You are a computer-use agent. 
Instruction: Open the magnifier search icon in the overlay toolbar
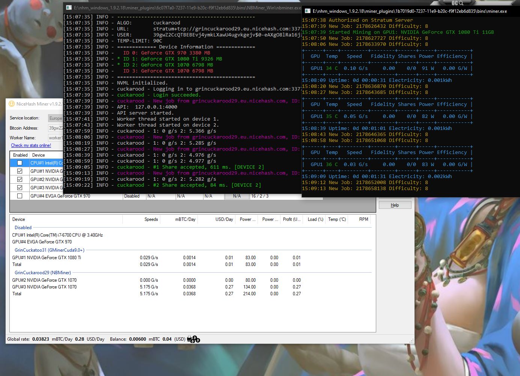tap(461, 3)
